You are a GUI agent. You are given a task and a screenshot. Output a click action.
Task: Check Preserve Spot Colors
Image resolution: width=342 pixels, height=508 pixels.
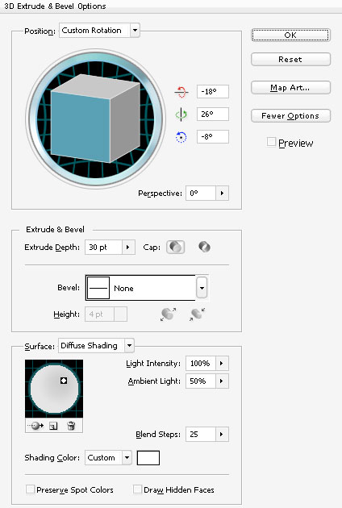coord(30,489)
